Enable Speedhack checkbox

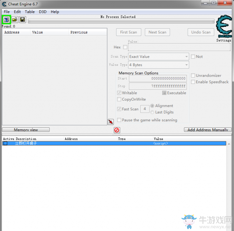tap(193, 82)
